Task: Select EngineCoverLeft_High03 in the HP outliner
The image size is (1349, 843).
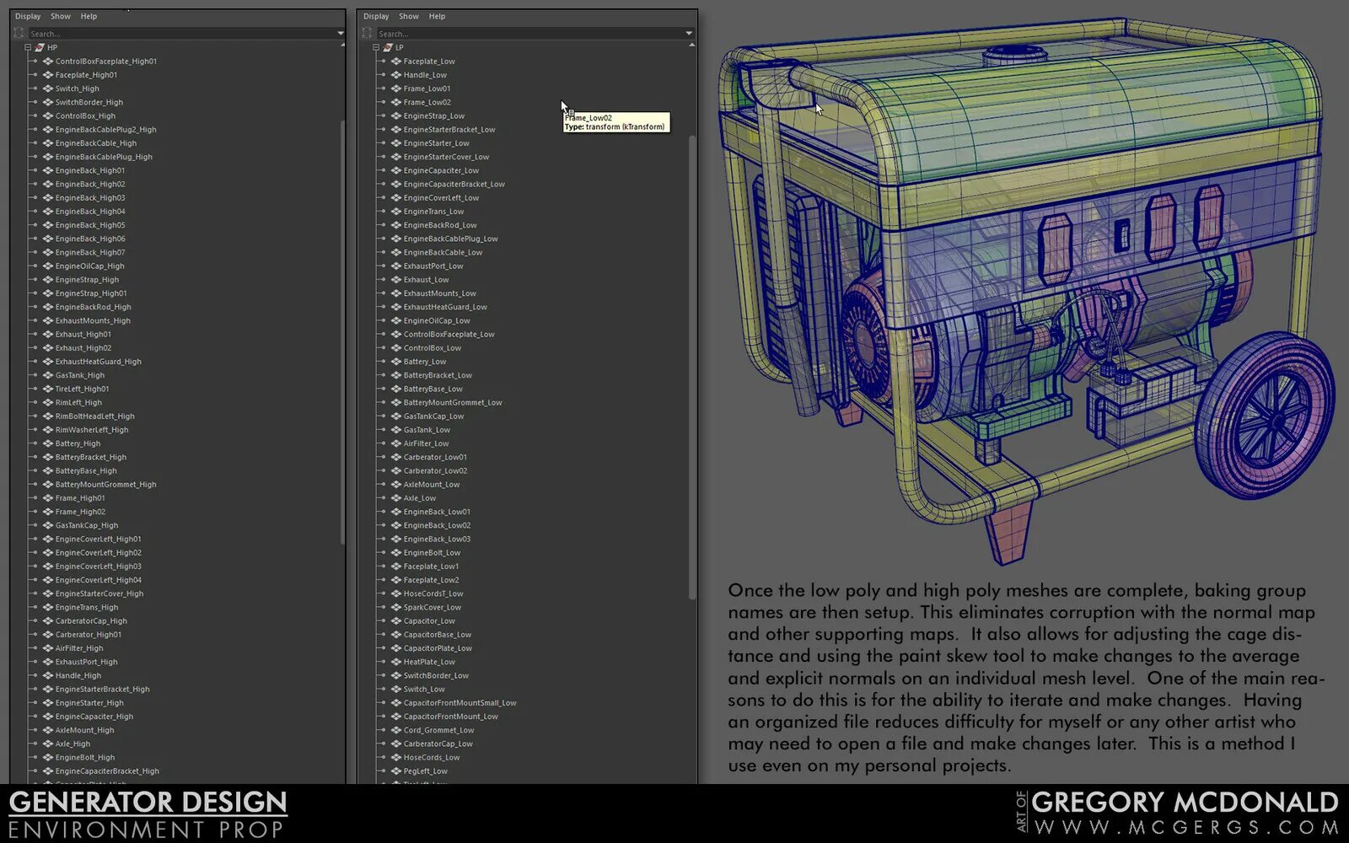Action: click(x=98, y=566)
